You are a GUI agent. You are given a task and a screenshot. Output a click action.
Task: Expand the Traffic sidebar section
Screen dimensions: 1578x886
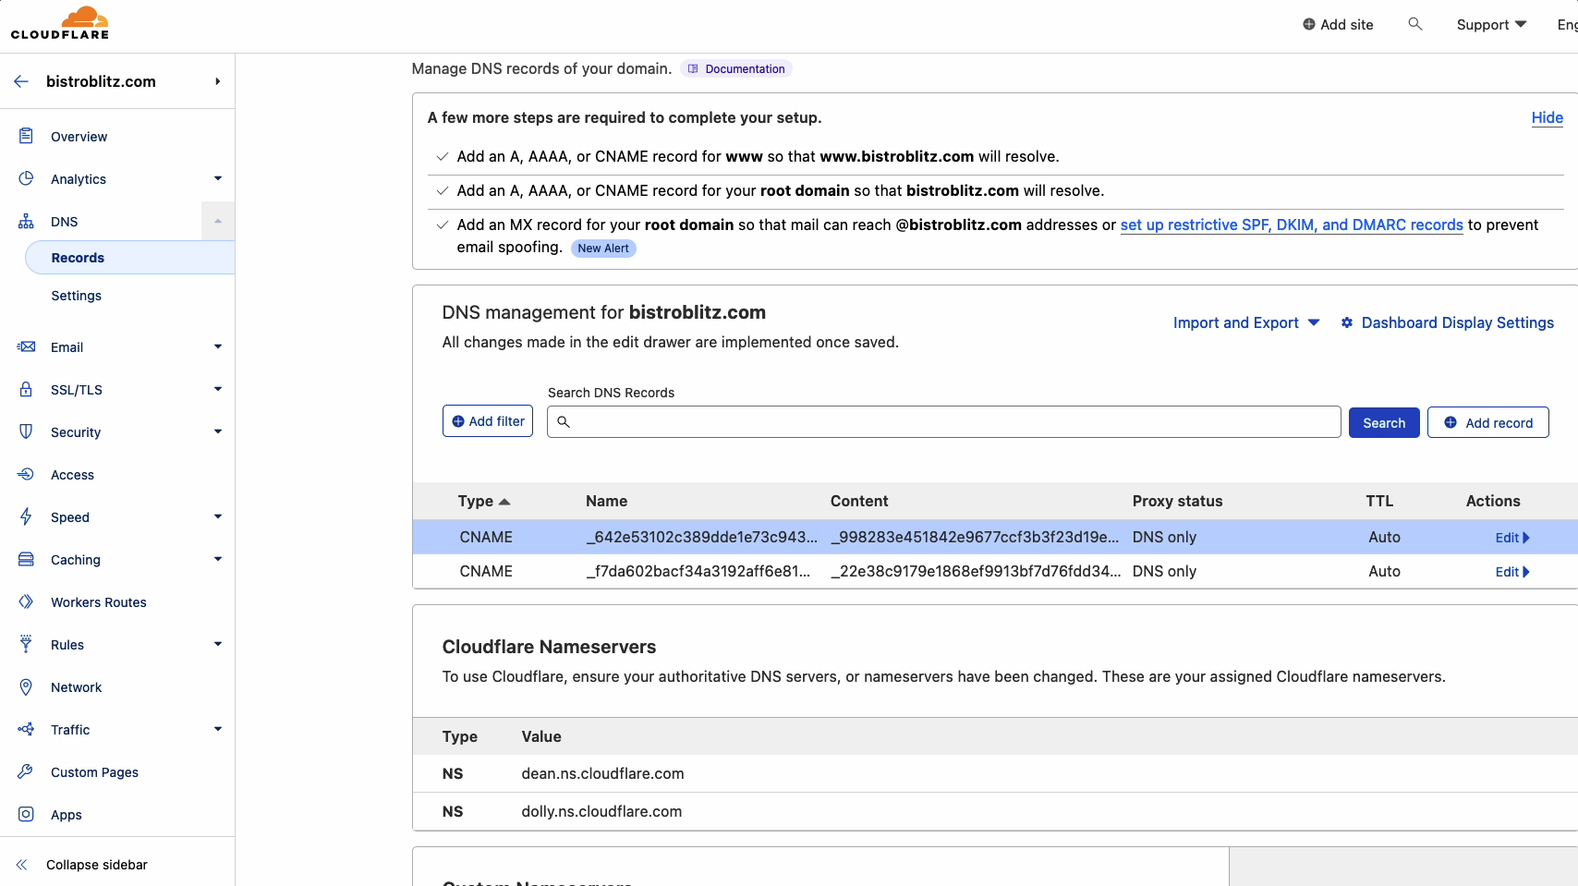[x=71, y=729]
